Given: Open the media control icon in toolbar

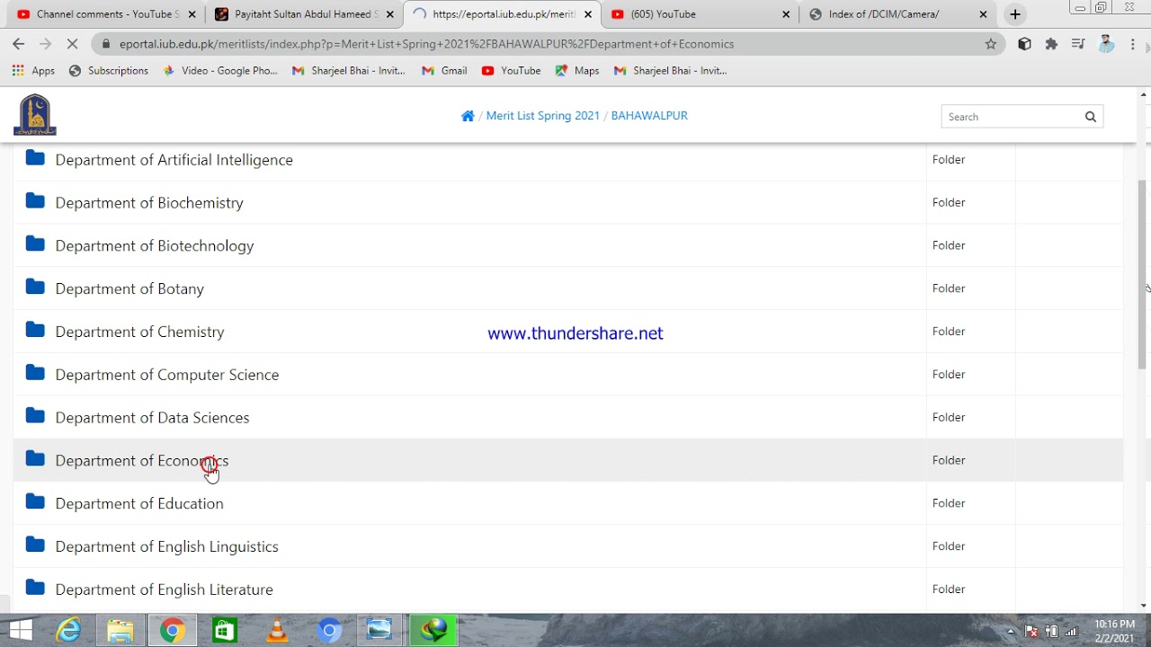Looking at the screenshot, I should [x=1078, y=44].
